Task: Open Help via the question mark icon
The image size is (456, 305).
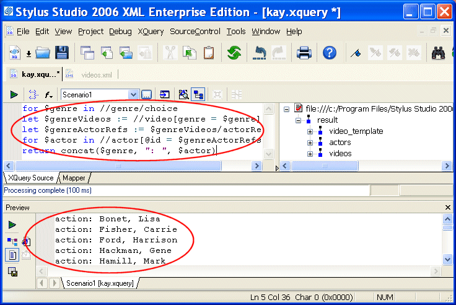Action: click(x=330, y=53)
